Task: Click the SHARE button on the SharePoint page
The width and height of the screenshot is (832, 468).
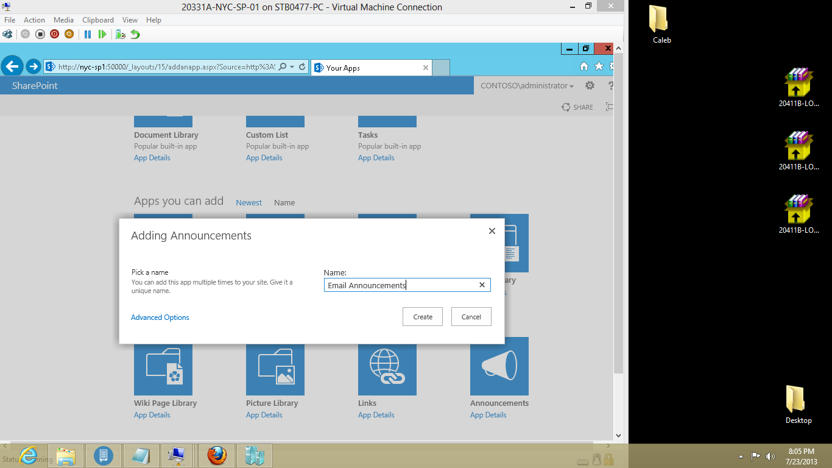Action: (x=577, y=107)
